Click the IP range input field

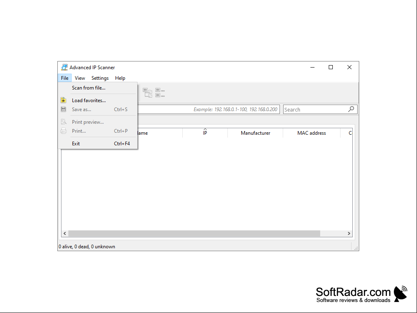pos(208,109)
